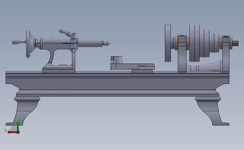
Task: Select the right cast leg of lathe
Action: (212, 111)
